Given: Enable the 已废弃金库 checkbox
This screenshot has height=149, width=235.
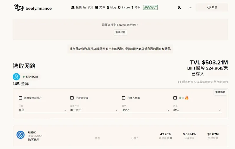Looking at the screenshot, I should [72, 98].
